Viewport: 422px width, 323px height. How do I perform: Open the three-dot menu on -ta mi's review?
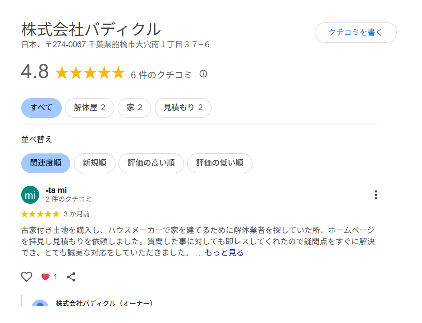[376, 195]
